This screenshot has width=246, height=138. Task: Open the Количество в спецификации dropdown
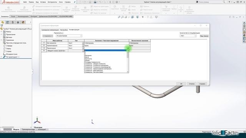point(188,36)
